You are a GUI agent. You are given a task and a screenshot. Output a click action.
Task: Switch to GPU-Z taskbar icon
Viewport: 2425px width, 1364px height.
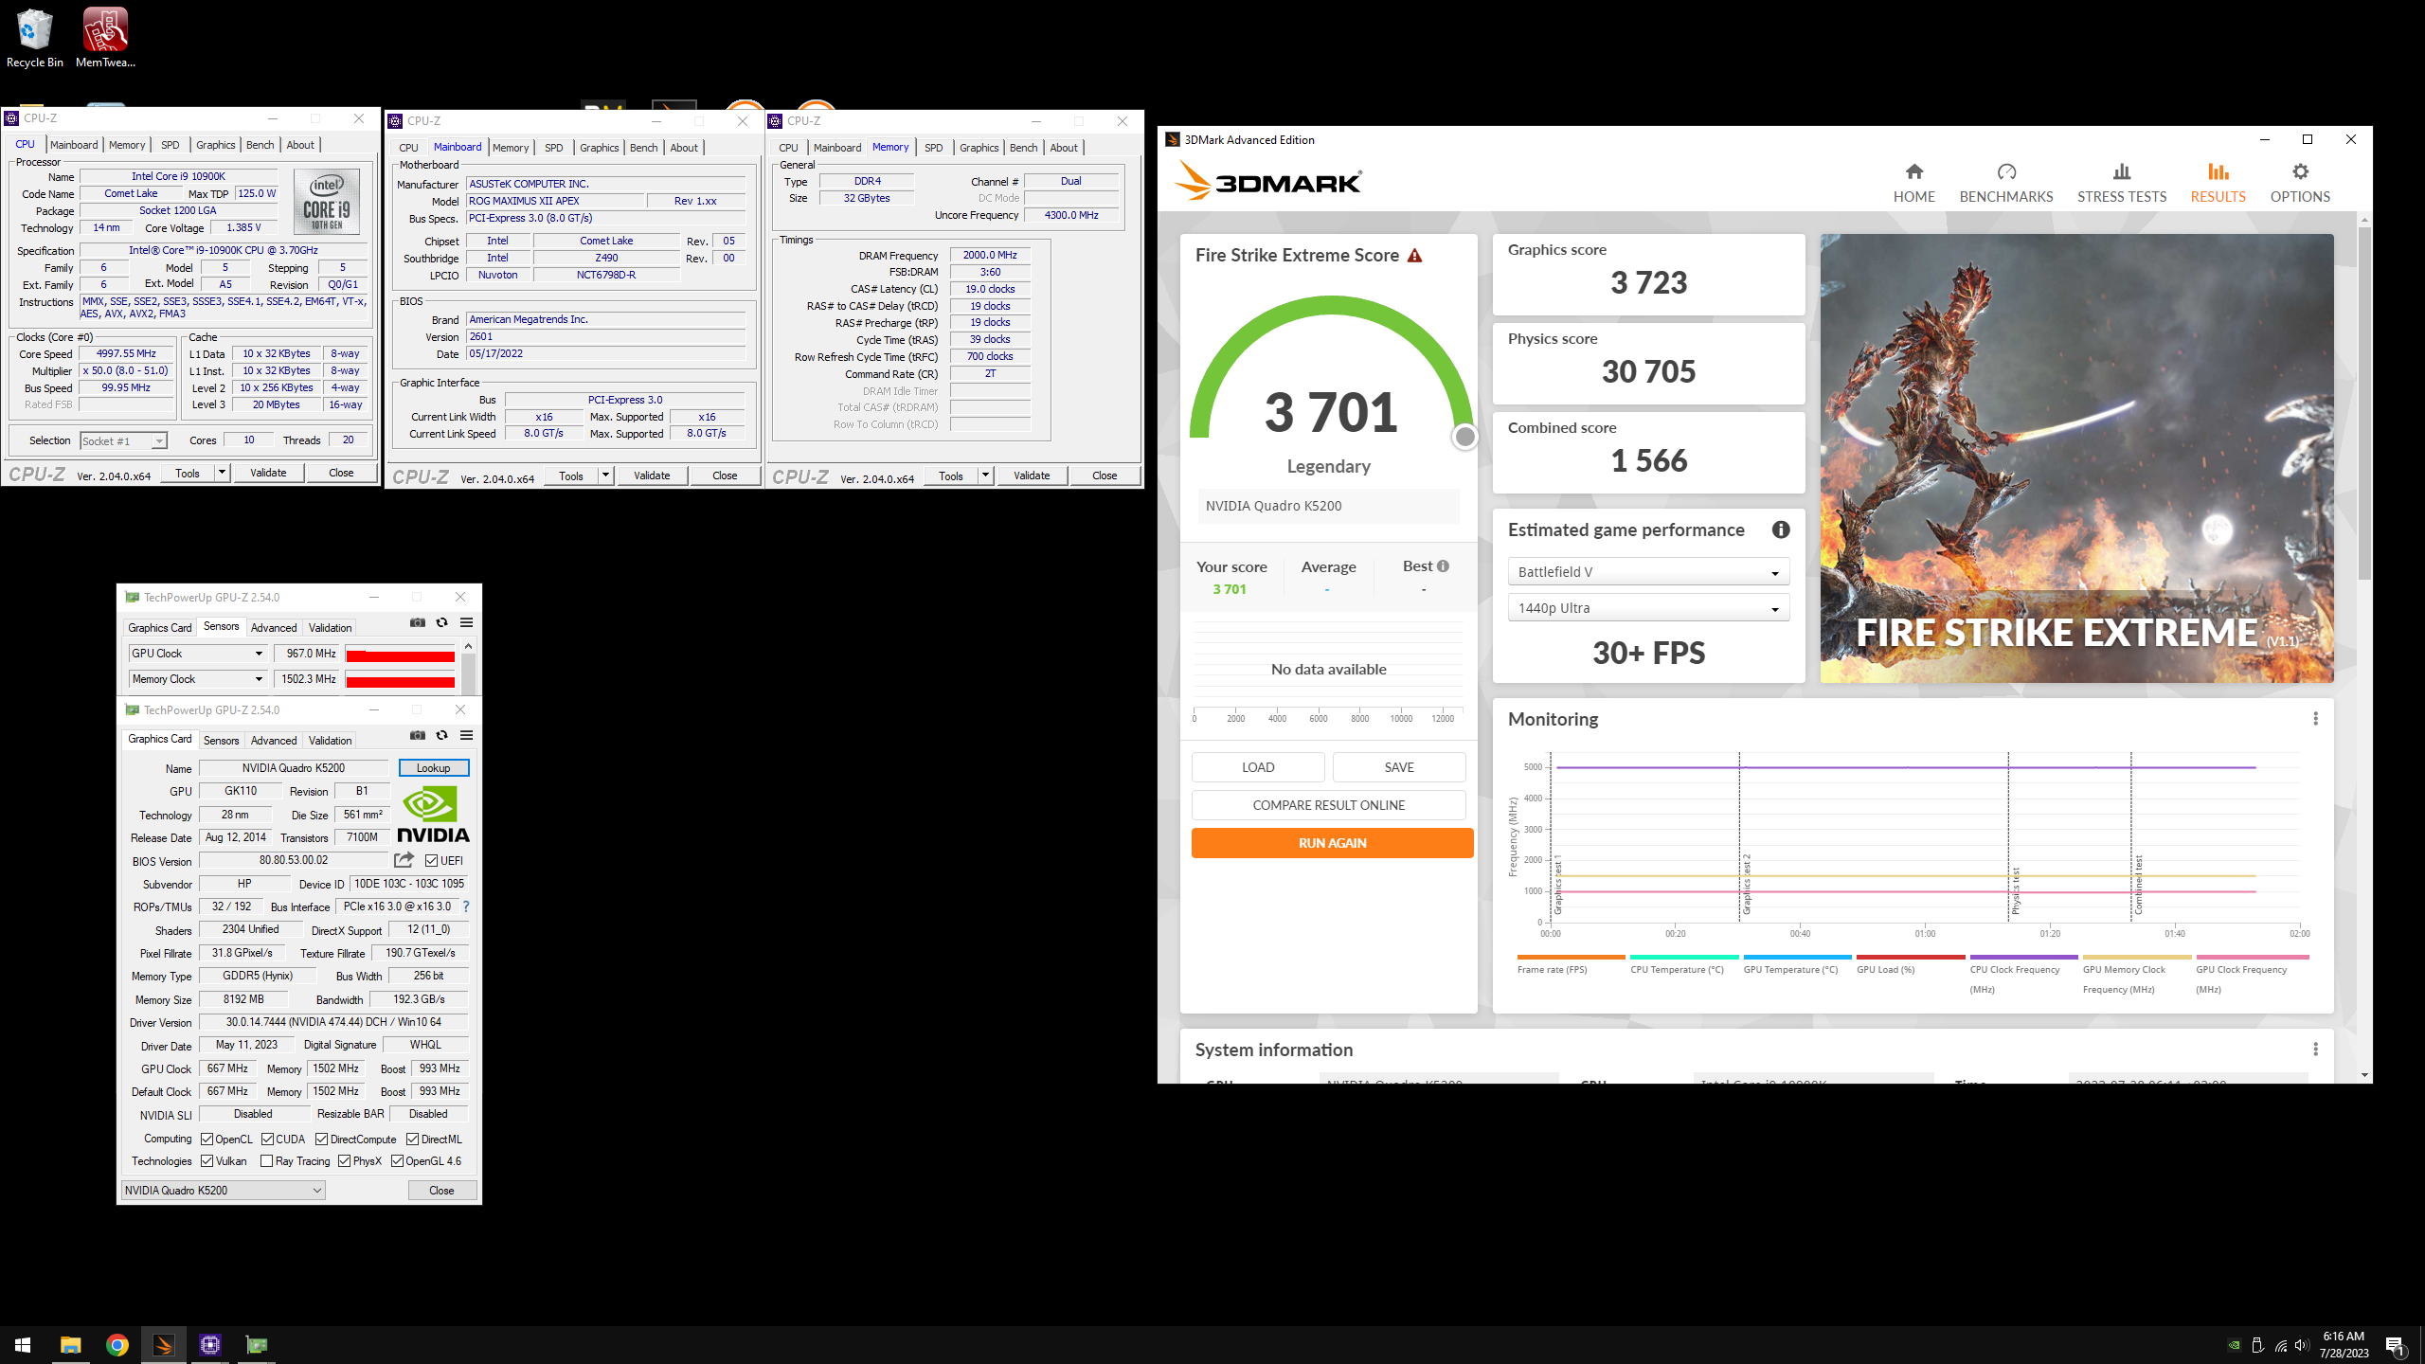pos(256,1345)
